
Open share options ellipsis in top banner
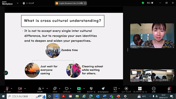pyautogui.click(x=85, y=3)
